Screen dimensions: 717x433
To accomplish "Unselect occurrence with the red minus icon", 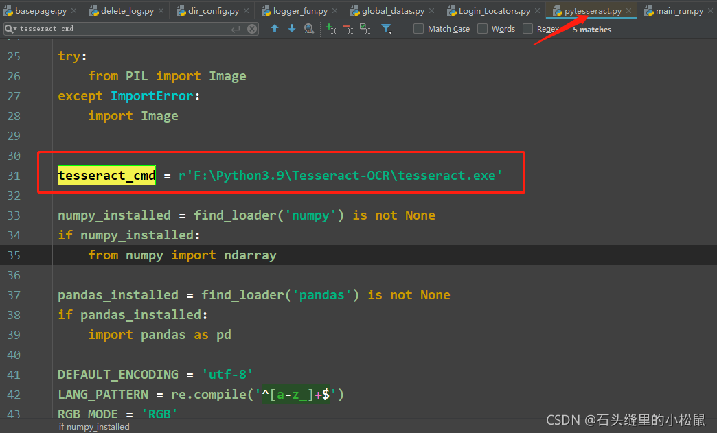I will point(348,29).
